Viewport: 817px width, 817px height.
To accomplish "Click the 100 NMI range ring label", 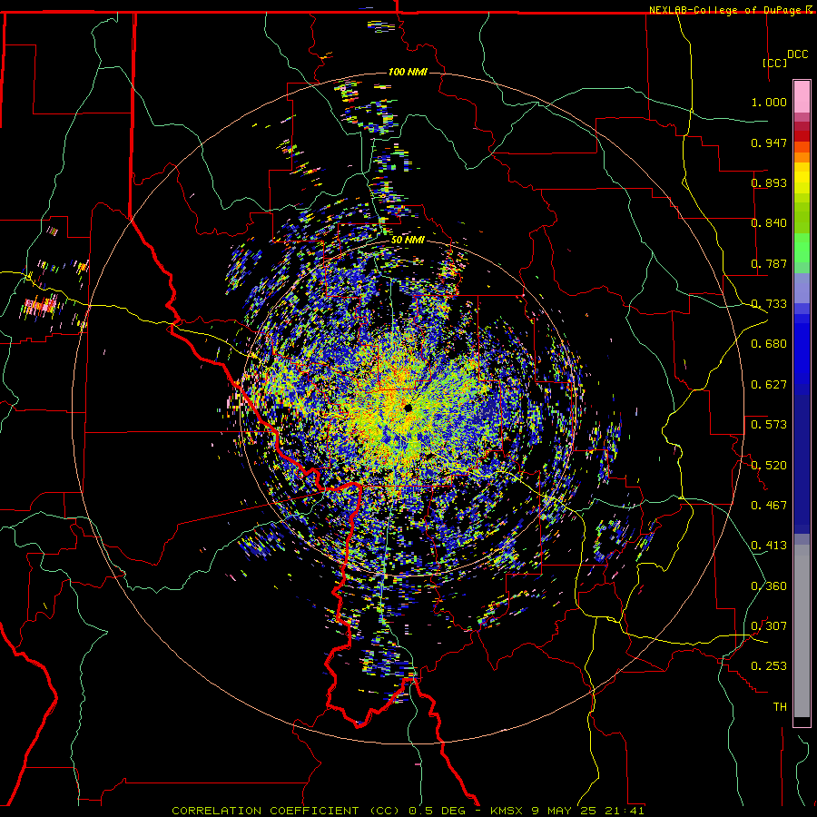I will (408, 72).
